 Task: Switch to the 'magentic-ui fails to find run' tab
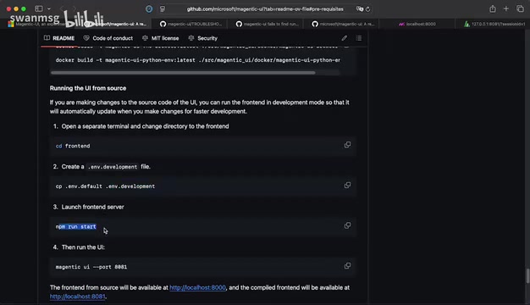pyautogui.click(x=267, y=24)
